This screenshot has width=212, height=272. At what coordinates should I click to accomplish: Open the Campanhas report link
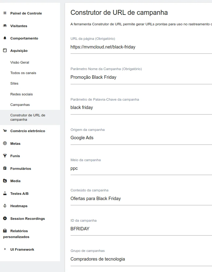pyautogui.click(x=20, y=105)
